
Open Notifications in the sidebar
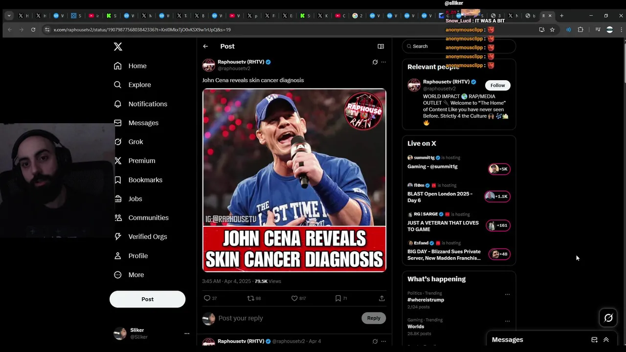click(x=140, y=104)
